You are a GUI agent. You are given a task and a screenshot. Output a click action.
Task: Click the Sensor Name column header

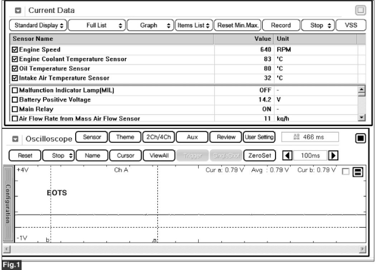[x=112, y=39]
